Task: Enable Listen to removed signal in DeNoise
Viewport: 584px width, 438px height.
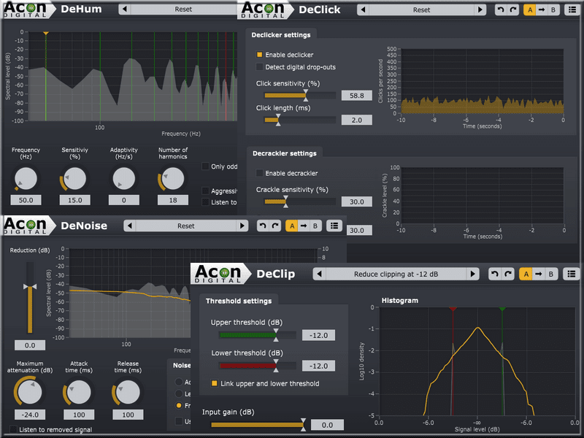Action: 13,429
